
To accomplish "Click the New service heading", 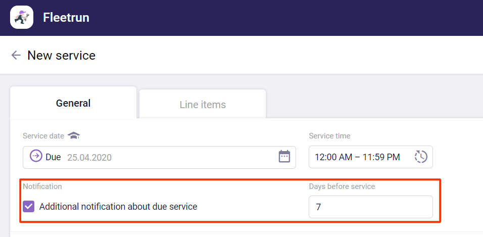I will 61,56.
